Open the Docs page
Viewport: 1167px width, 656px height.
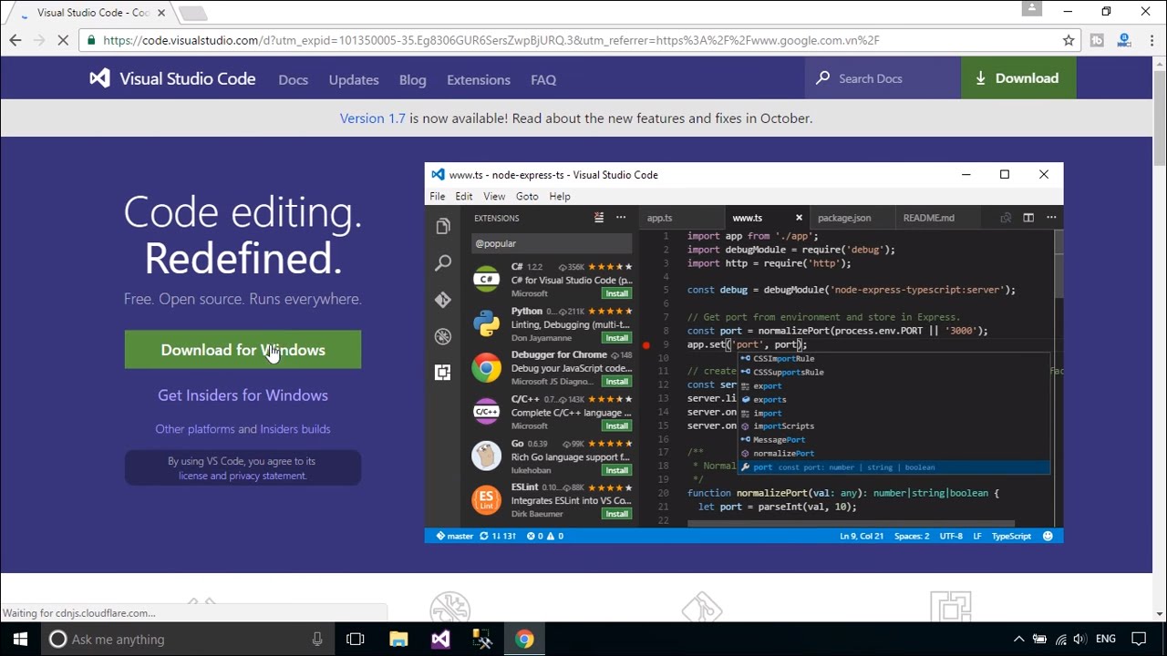pyautogui.click(x=294, y=80)
